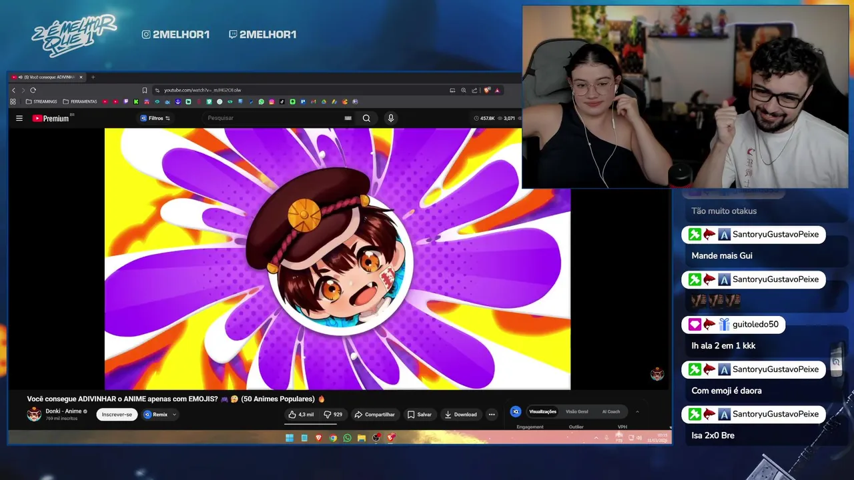Click the Inscrever-se subscribe button
The width and height of the screenshot is (854, 480).
117,415
